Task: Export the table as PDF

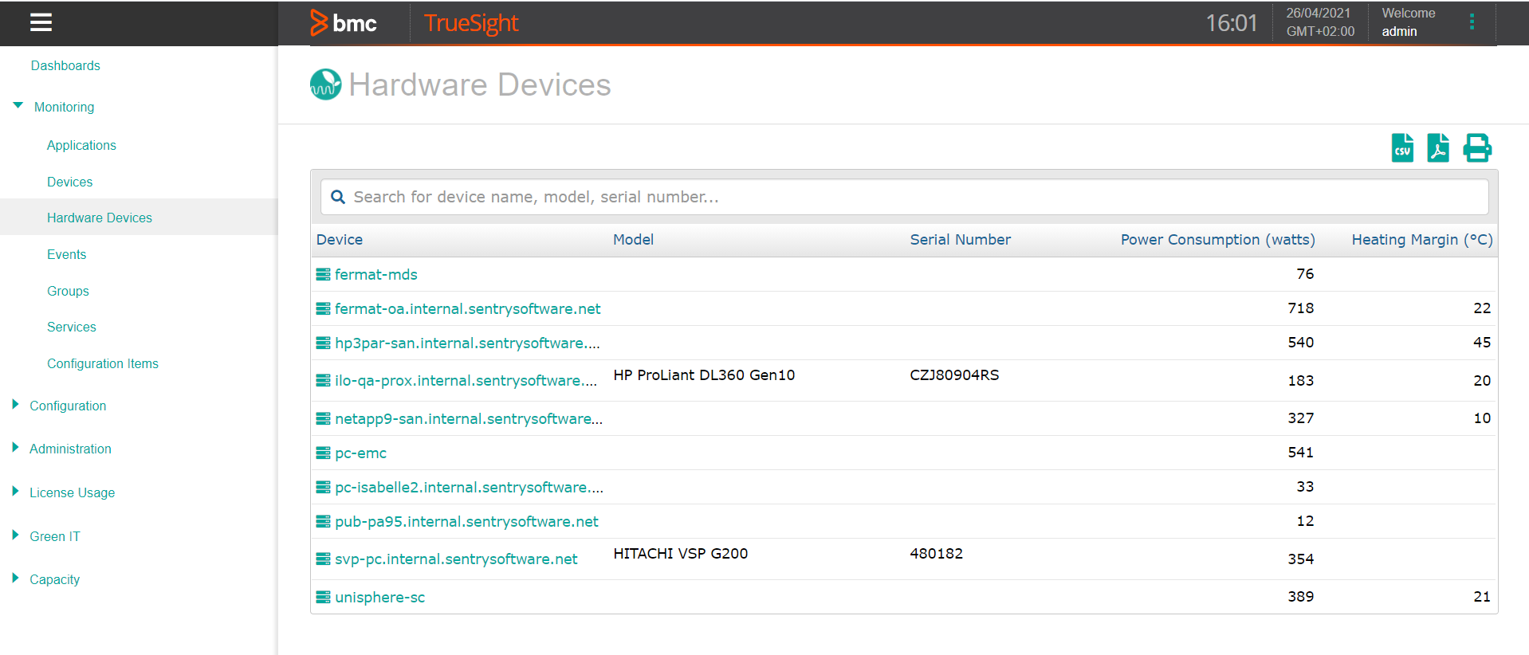Action: [x=1438, y=147]
